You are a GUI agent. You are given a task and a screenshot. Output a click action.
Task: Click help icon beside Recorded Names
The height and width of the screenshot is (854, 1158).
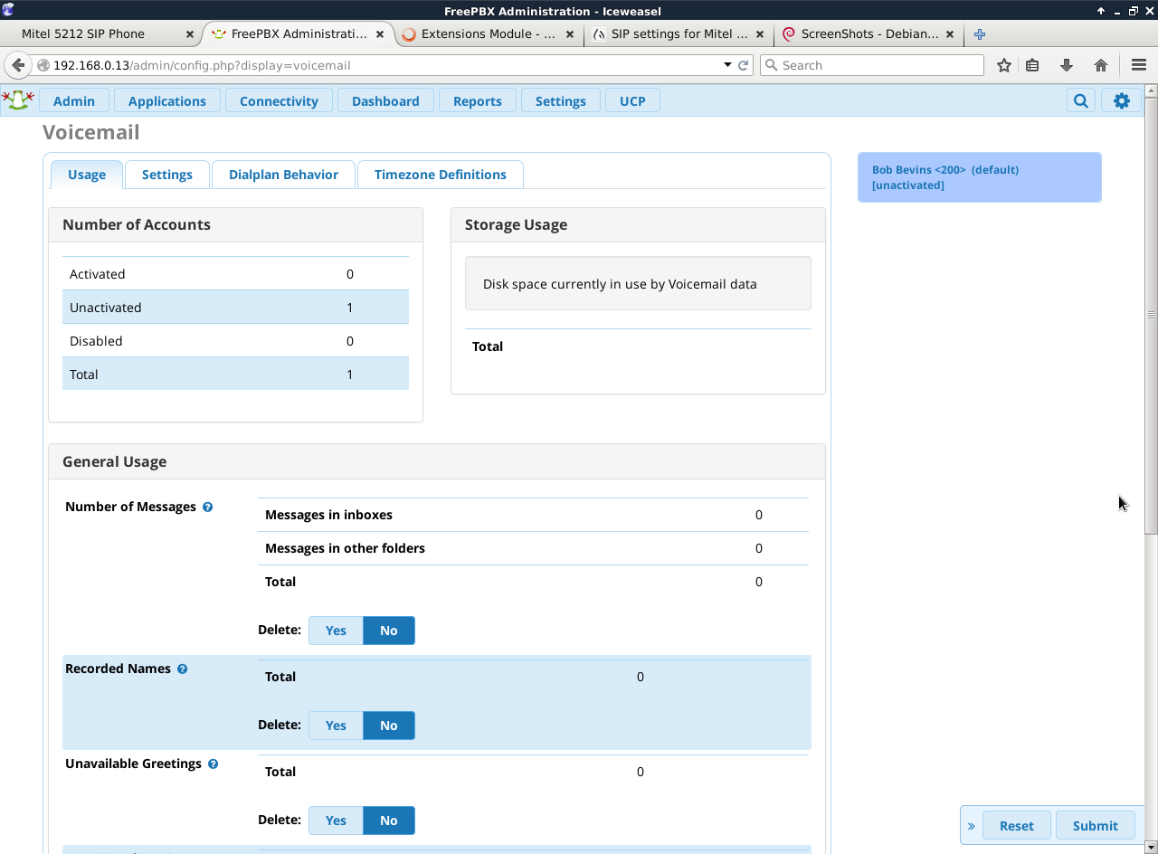tap(182, 669)
